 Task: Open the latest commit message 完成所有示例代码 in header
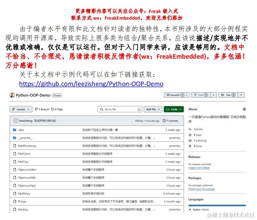[45, 121]
